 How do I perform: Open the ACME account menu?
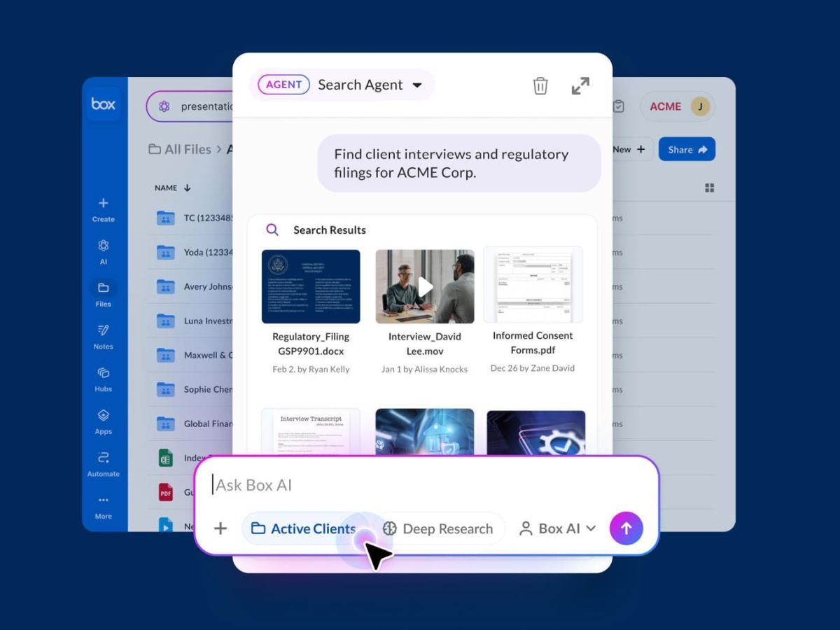(x=678, y=106)
